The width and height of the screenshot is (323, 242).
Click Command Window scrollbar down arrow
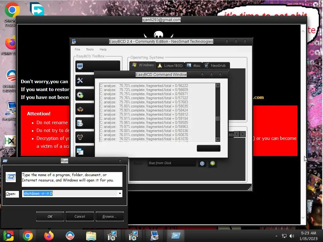(218, 139)
